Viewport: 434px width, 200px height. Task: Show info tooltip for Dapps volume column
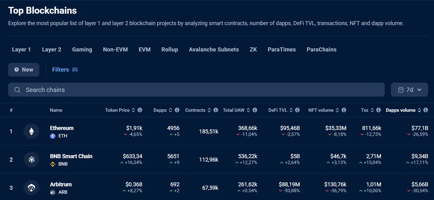tap(426, 110)
